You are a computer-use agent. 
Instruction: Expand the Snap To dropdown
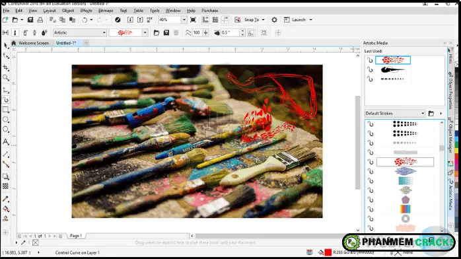(263, 20)
